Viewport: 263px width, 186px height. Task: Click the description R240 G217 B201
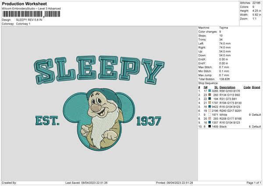pyautogui.click(x=231, y=111)
